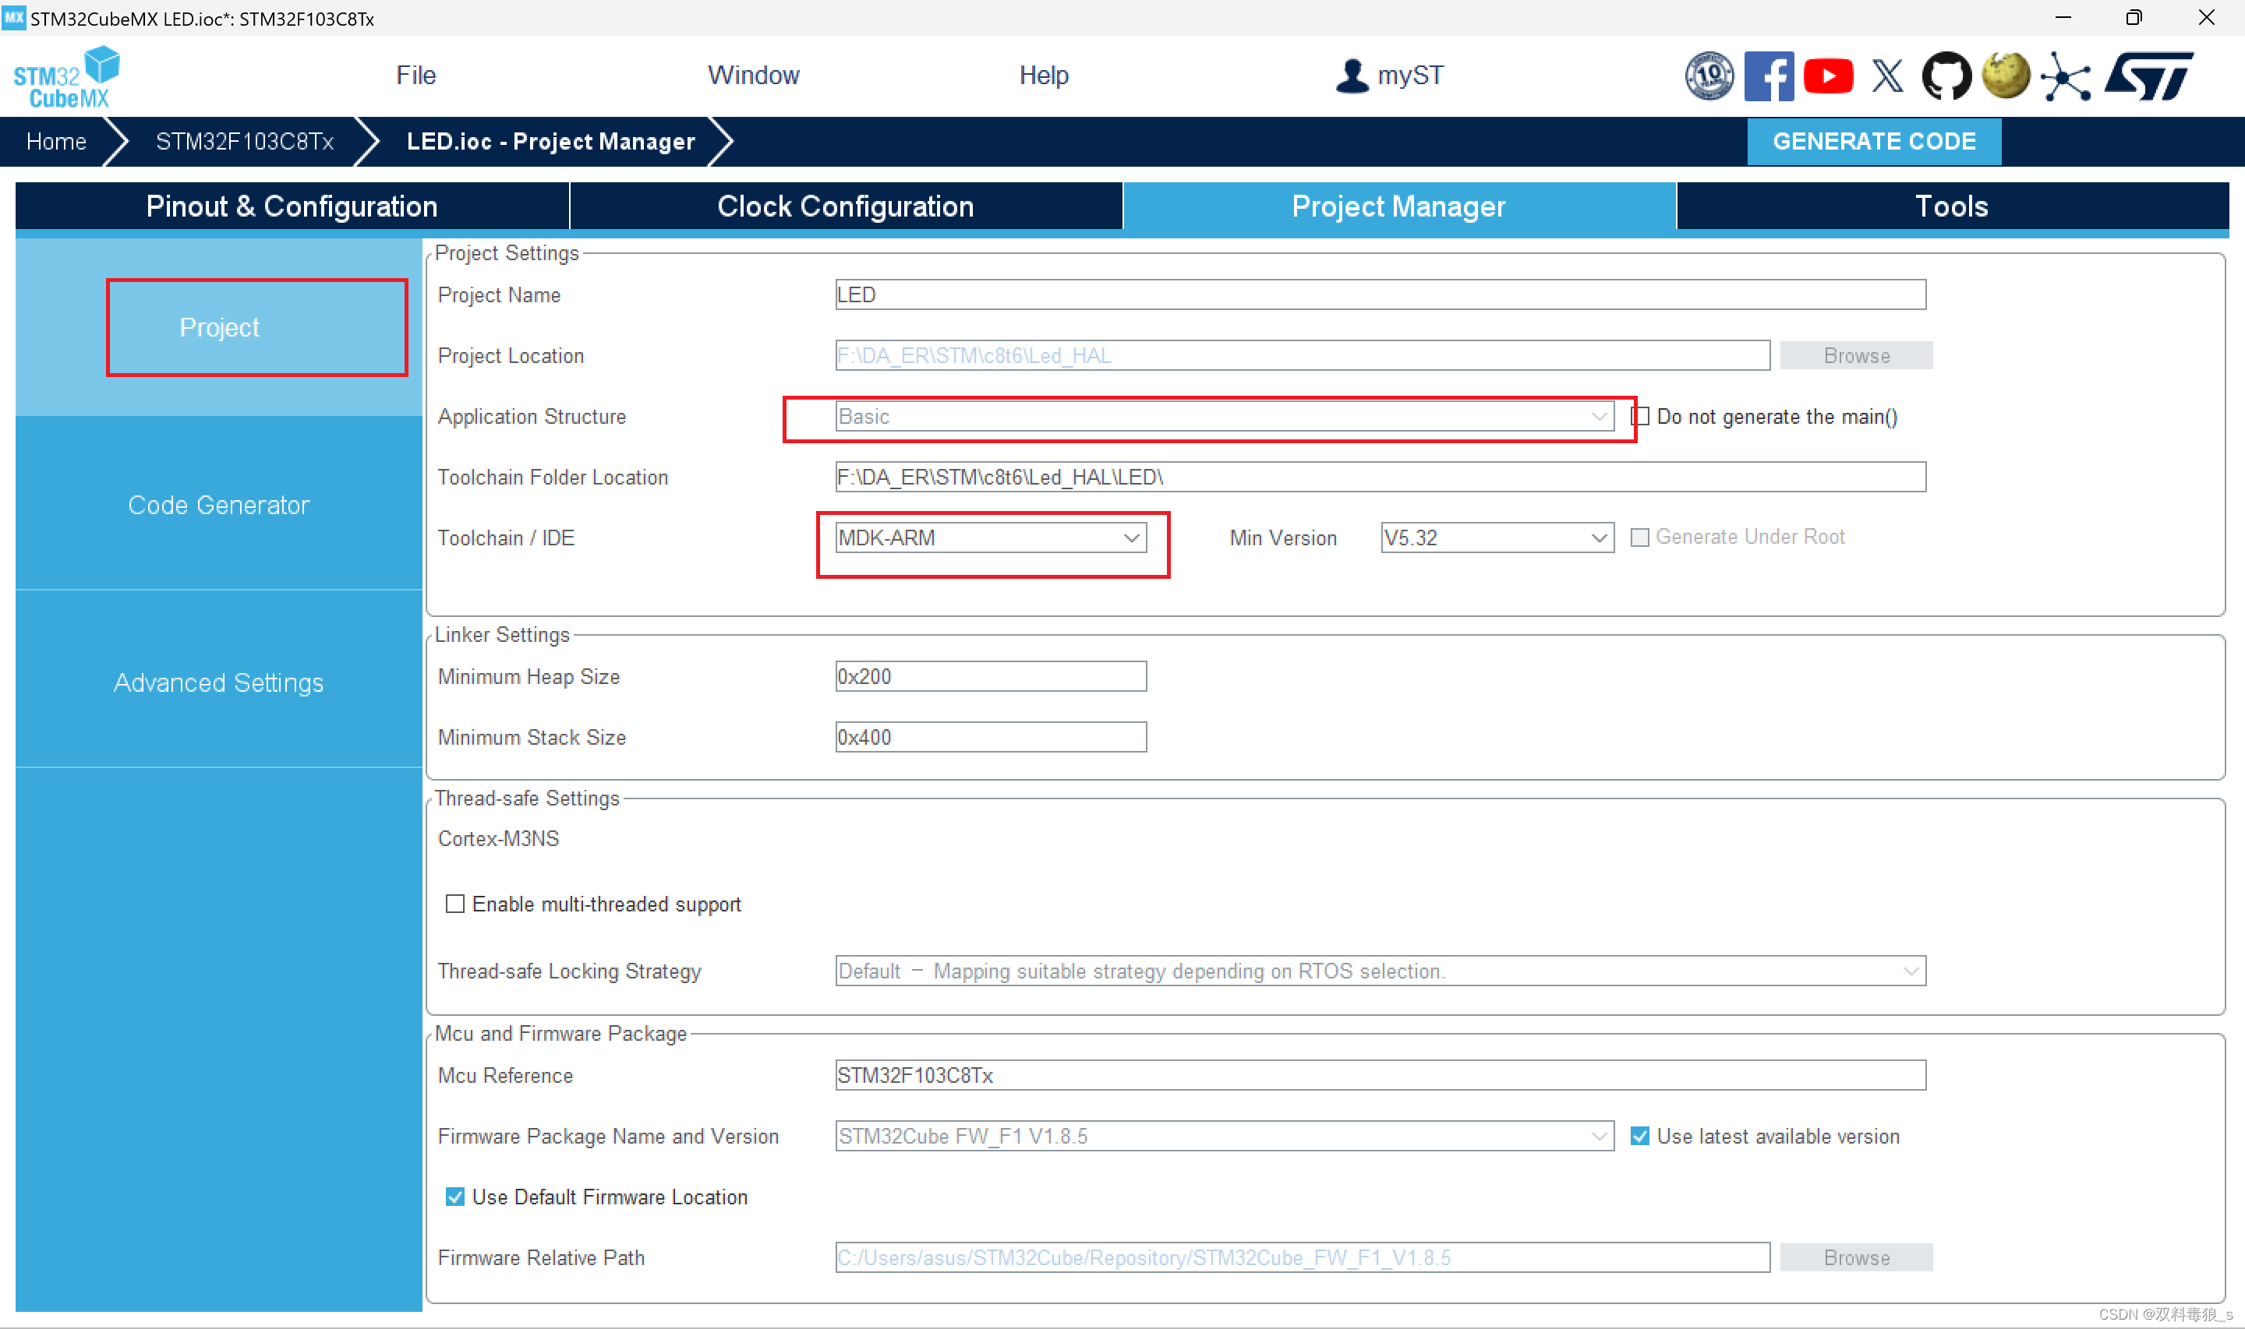Click Browse for project location
Screen dimensions: 2245x1329
coord(1855,353)
